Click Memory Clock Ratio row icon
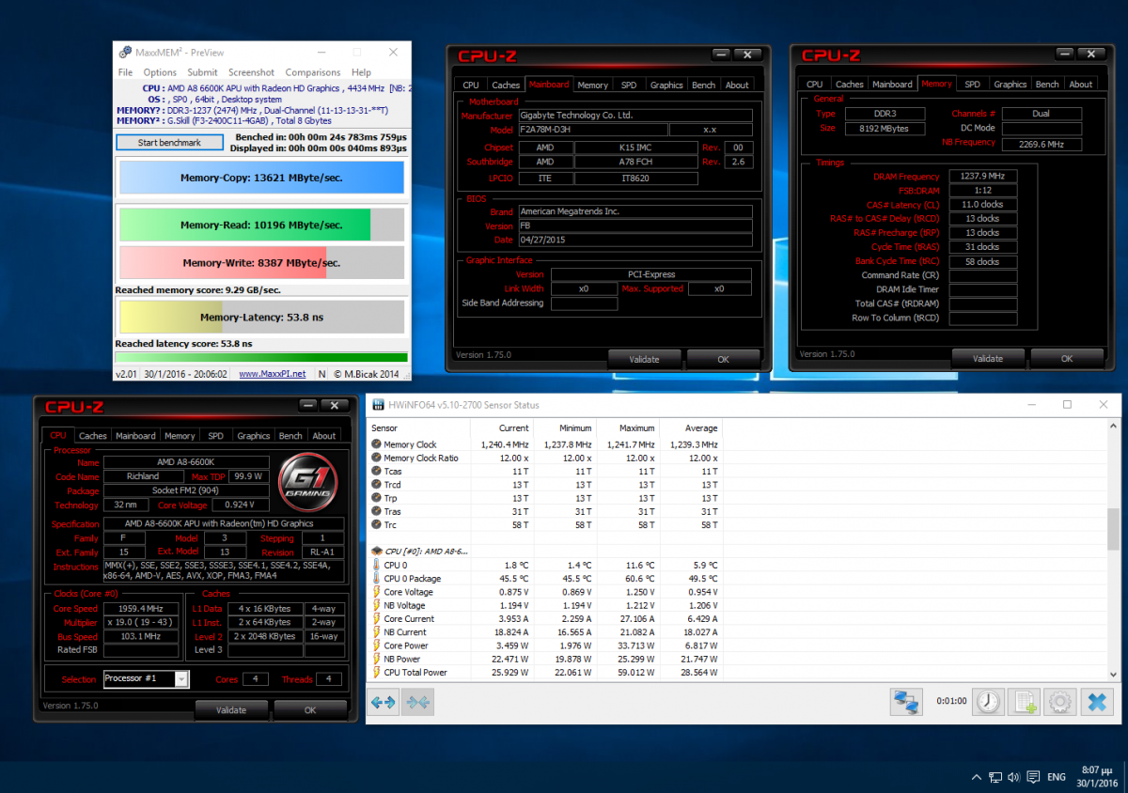Image resolution: width=1128 pixels, height=793 pixels. [x=377, y=458]
